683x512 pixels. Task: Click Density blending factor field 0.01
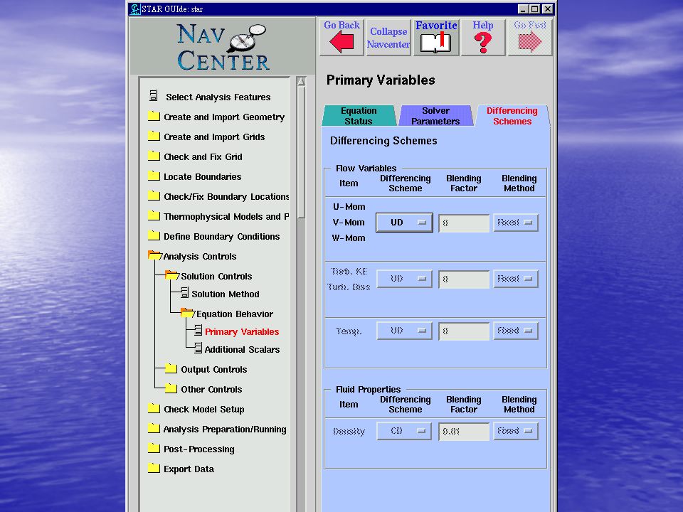click(x=464, y=432)
